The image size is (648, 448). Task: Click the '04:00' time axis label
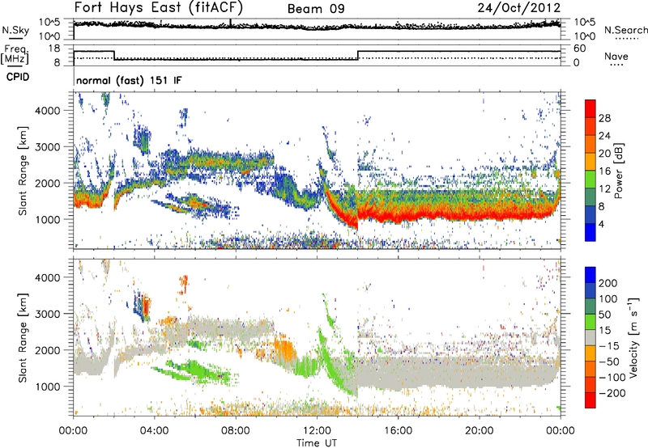click(154, 431)
